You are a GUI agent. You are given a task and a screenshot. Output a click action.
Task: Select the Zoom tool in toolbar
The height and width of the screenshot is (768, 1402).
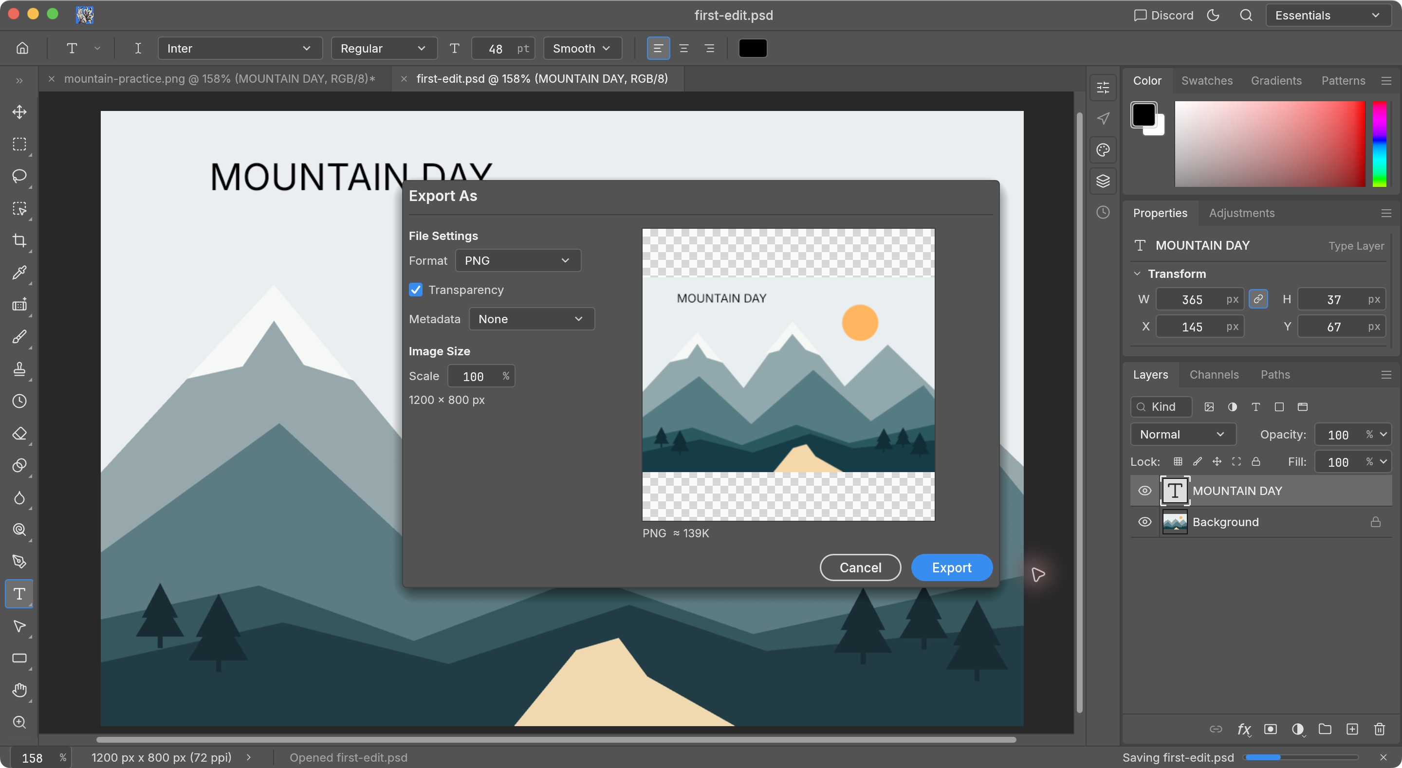(19, 722)
